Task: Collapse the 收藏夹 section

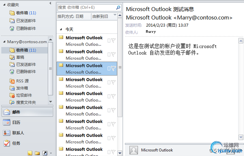Action: pyautogui.click(x=4, y=5)
